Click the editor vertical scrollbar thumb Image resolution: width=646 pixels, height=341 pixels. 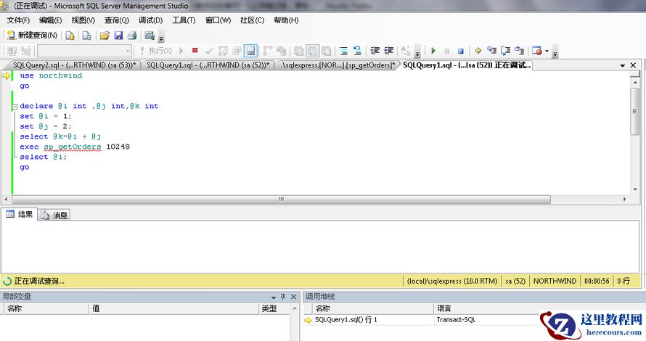pyautogui.click(x=635, y=111)
